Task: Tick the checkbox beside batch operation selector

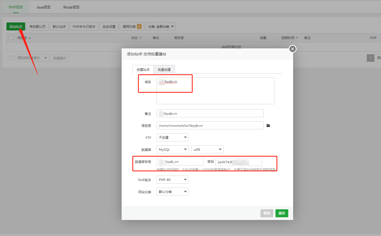Action: click(x=11, y=58)
